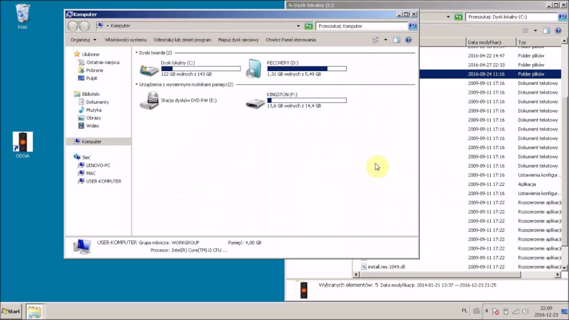Open breadcrumb arrow before Komputer in address bar
Image resolution: width=569 pixels, height=320 pixels.
108,26
